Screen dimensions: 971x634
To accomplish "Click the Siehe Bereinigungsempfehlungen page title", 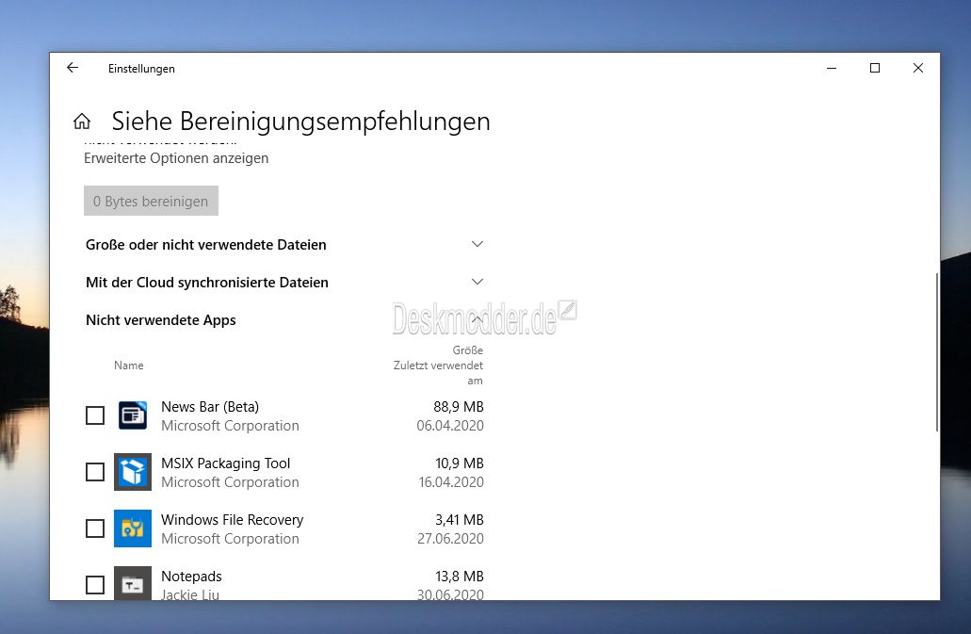I will [x=301, y=122].
